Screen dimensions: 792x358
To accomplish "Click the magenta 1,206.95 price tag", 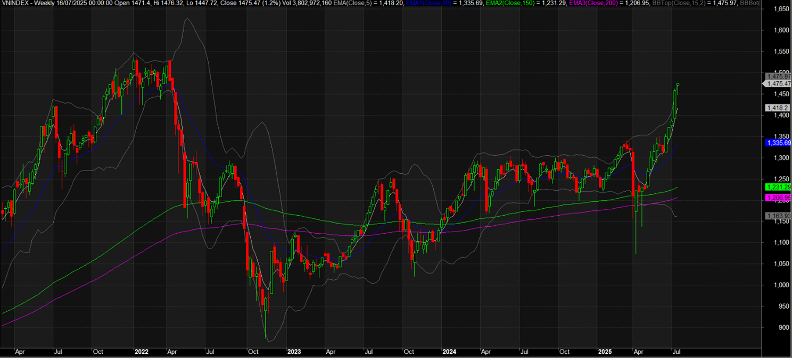I will pos(778,198).
